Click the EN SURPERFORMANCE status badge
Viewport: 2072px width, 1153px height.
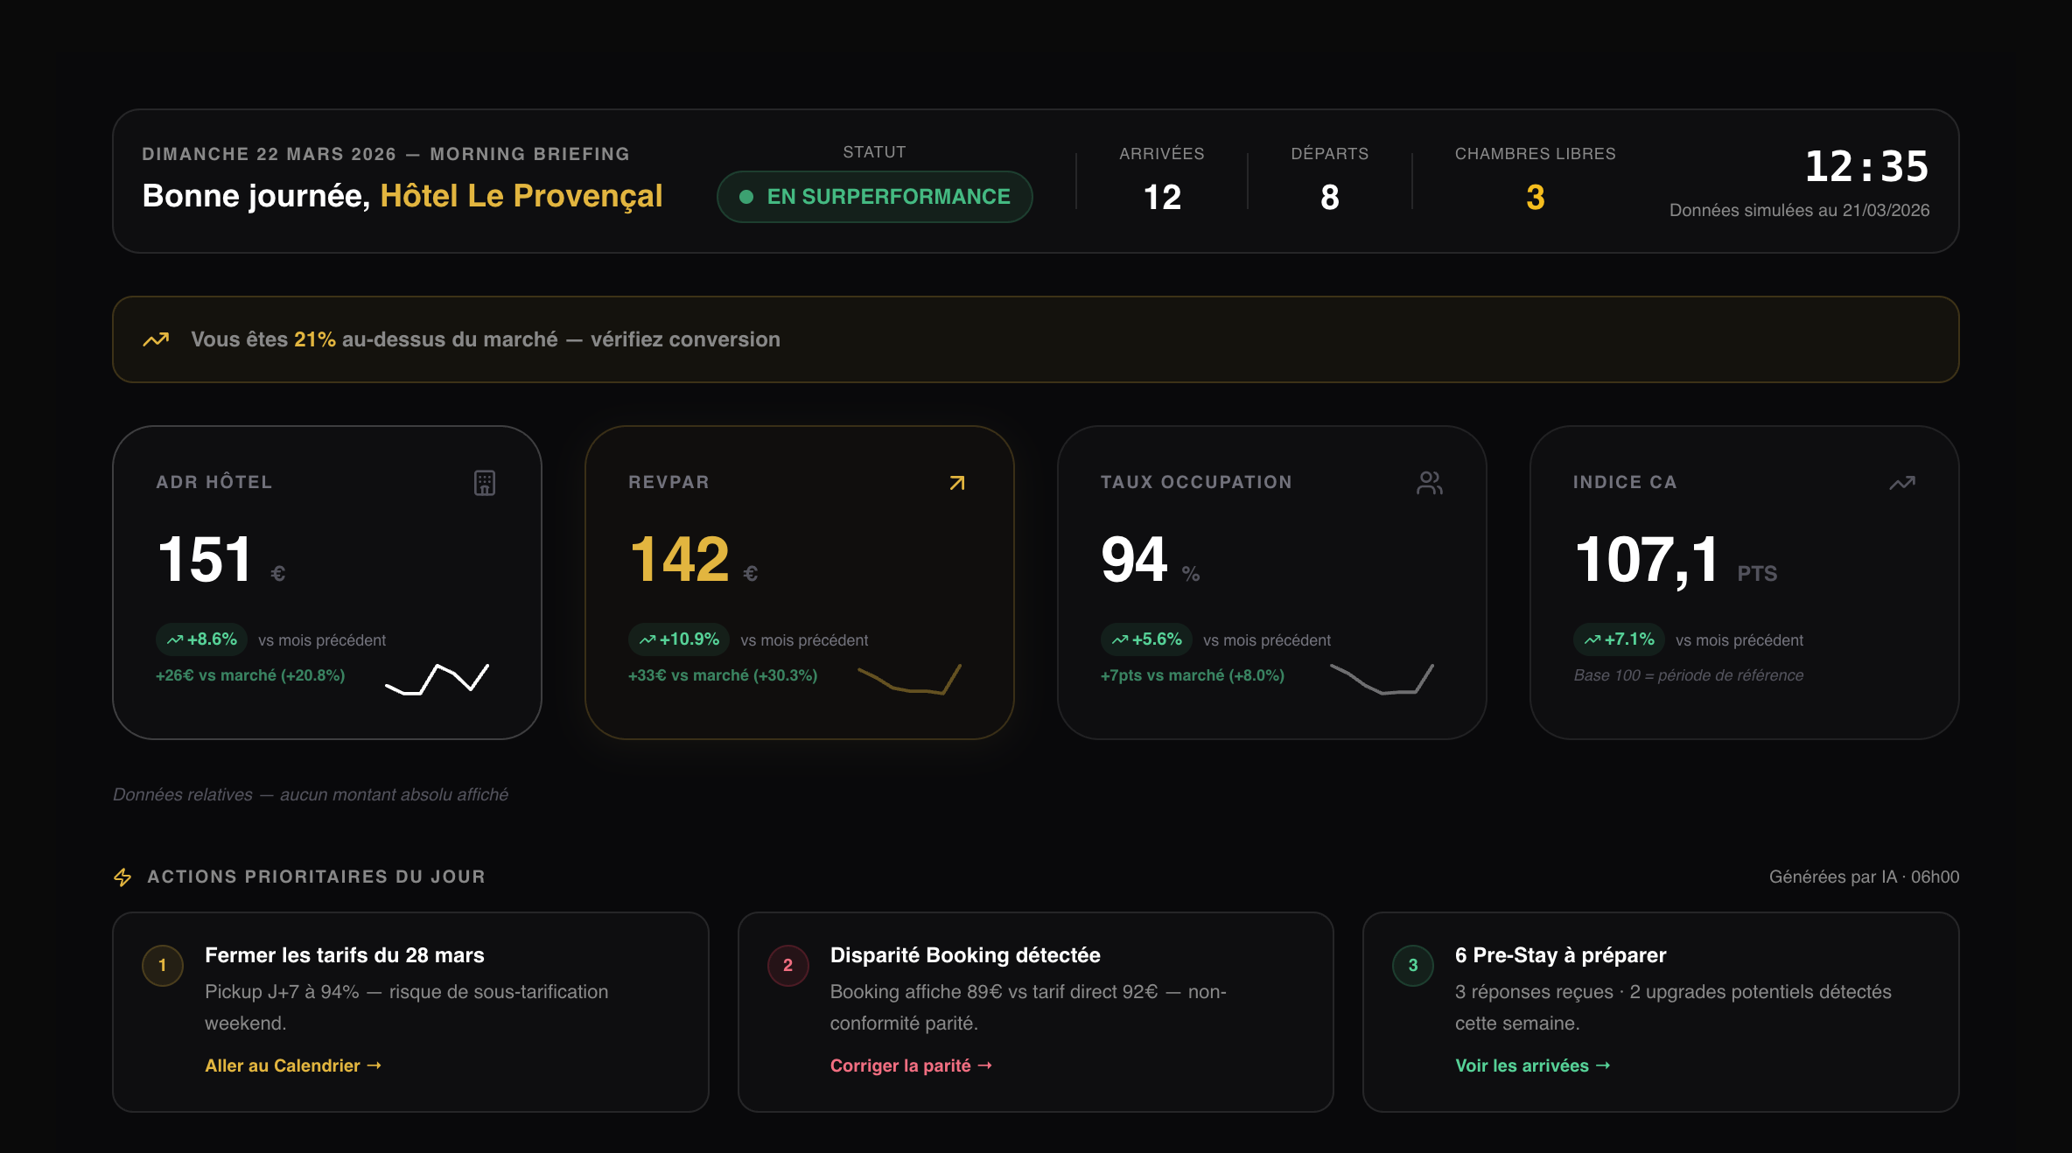pyautogui.click(x=875, y=197)
